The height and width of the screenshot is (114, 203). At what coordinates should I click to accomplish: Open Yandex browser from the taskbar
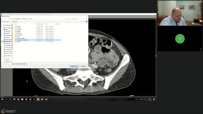click(22, 99)
